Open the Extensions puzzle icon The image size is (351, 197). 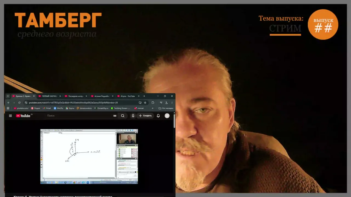click(153, 103)
